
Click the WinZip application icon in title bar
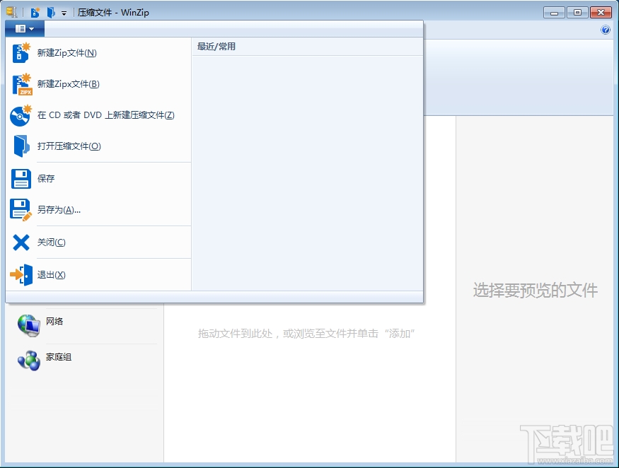[10, 11]
